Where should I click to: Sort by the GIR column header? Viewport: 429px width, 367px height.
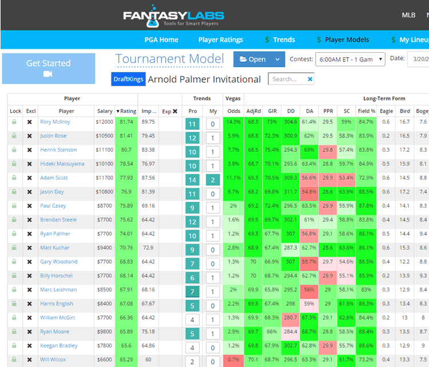coord(272,111)
